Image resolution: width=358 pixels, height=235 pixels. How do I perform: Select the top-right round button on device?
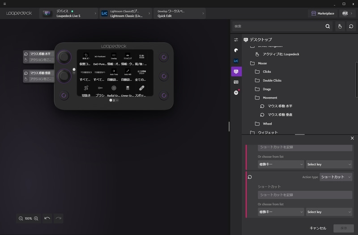[164, 57]
